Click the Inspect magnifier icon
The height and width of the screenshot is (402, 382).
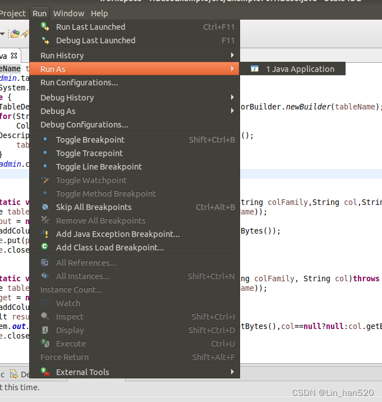[x=45, y=316]
